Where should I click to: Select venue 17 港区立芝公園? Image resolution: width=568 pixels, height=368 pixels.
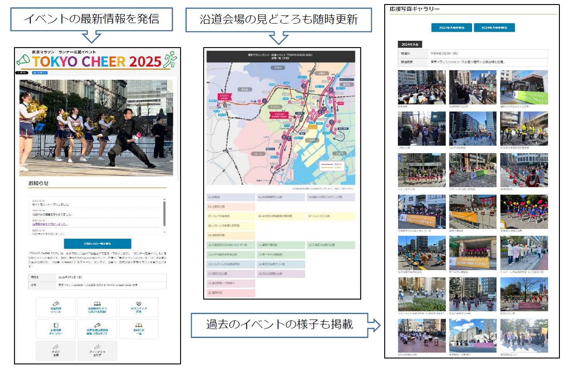point(231,274)
